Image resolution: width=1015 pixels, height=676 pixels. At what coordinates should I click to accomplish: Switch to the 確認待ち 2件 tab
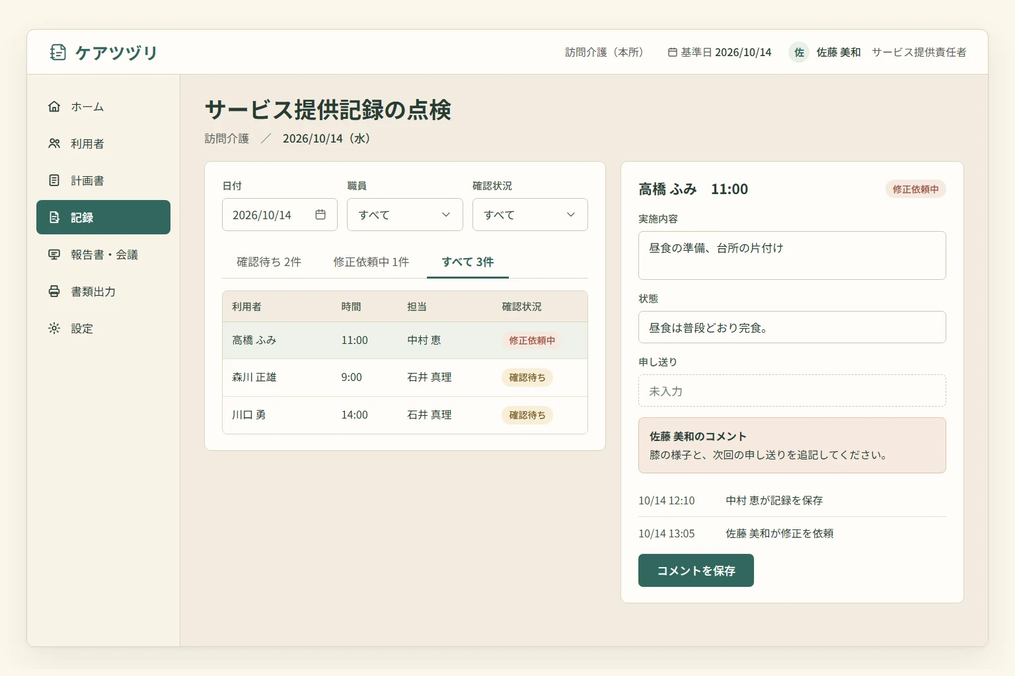(269, 262)
